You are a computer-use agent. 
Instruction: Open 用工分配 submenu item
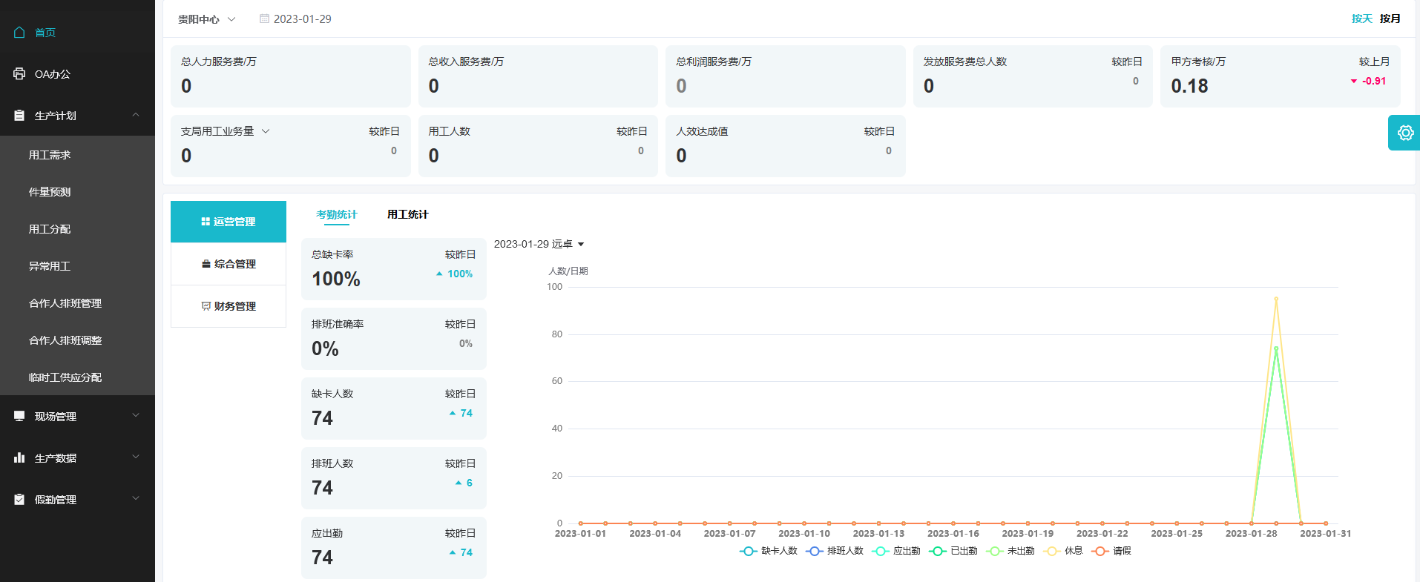77,229
